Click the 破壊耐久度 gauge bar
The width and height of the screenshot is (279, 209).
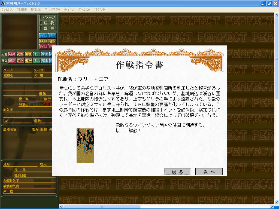[43, 186]
